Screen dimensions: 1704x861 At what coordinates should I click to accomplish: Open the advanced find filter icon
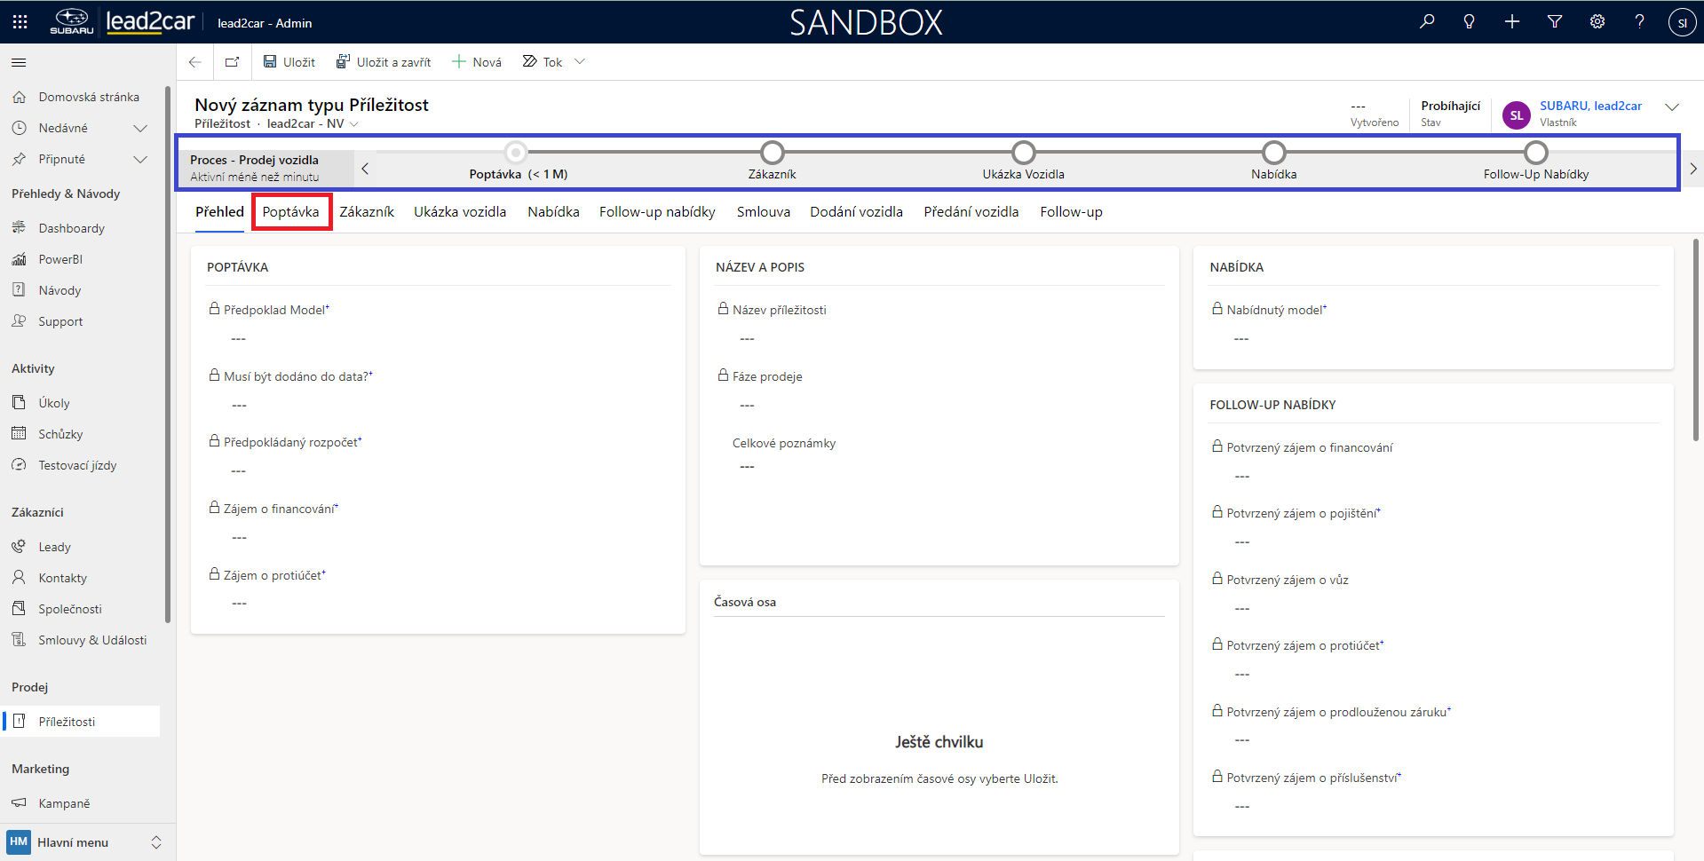click(1555, 22)
